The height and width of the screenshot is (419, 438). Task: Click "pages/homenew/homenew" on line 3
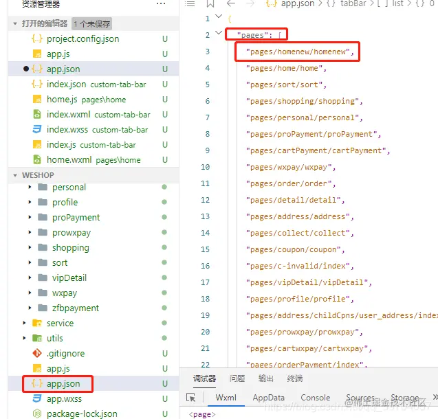coord(298,52)
